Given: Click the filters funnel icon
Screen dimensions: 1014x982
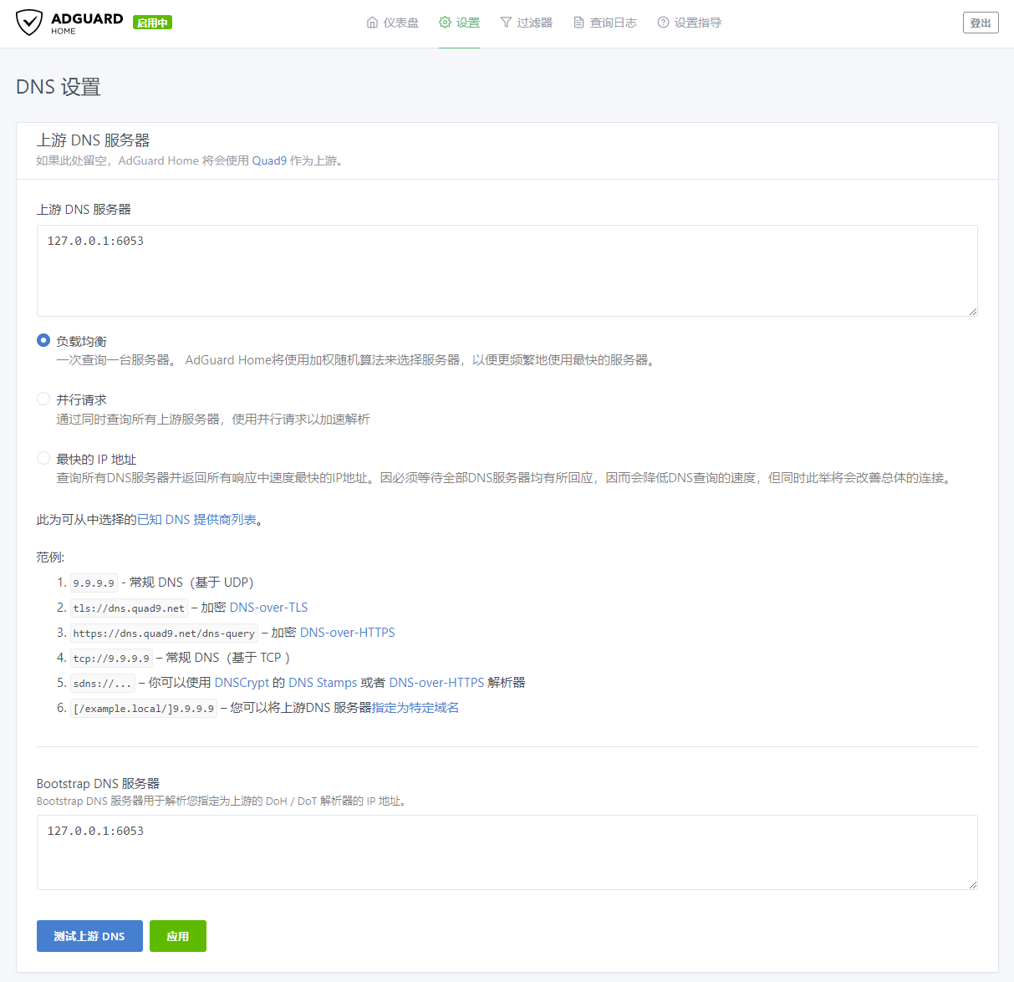Looking at the screenshot, I should pos(506,23).
